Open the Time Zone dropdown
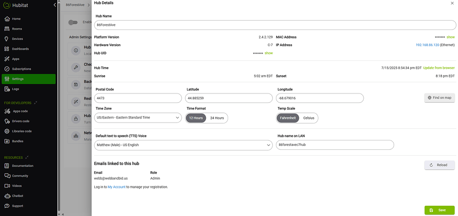 pyautogui.click(x=137, y=118)
